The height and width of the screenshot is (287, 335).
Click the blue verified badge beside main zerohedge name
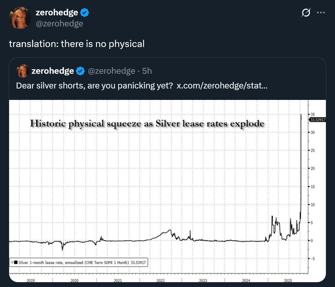click(x=85, y=13)
